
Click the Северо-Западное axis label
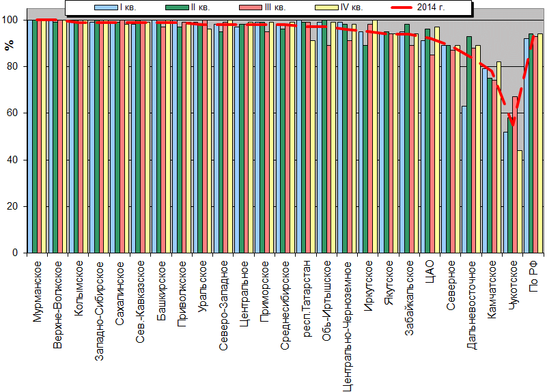click(x=223, y=305)
